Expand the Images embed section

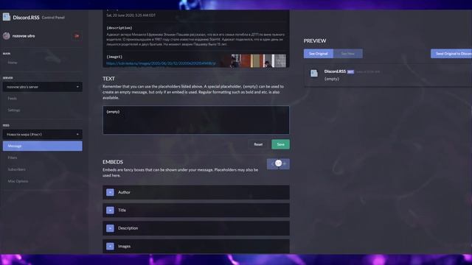point(196,246)
